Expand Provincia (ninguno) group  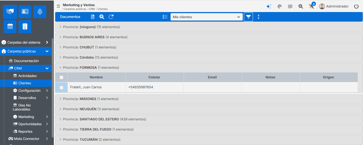pyautogui.click(x=209, y=27)
